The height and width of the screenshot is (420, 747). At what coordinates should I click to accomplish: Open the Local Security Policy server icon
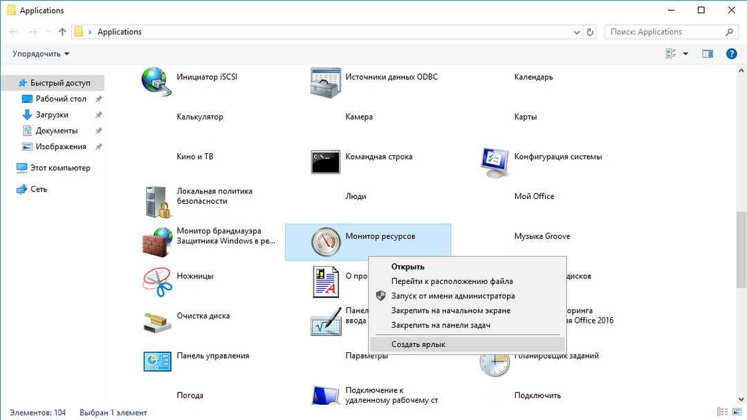coord(158,202)
